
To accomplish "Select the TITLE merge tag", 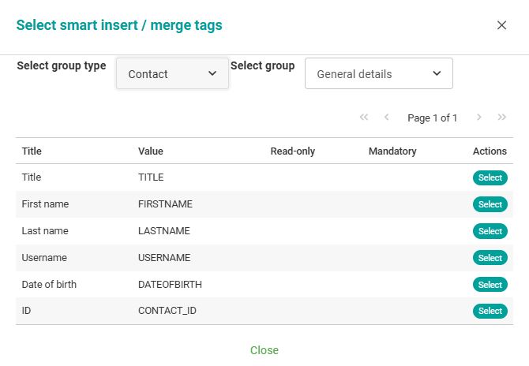I will coord(490,177).
